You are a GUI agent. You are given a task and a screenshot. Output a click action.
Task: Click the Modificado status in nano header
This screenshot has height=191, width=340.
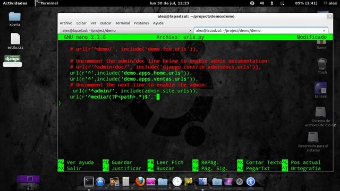pos(312,37)
